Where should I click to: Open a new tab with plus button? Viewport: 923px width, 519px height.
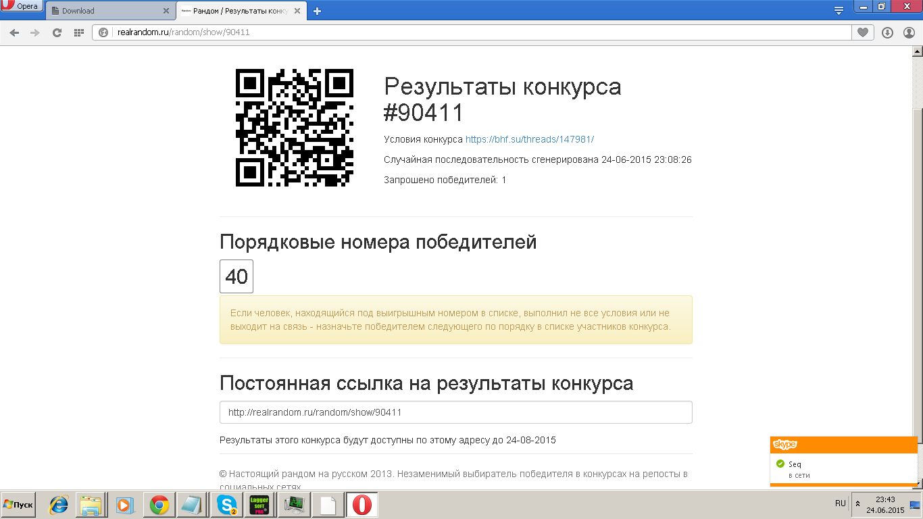click(318, 11)
